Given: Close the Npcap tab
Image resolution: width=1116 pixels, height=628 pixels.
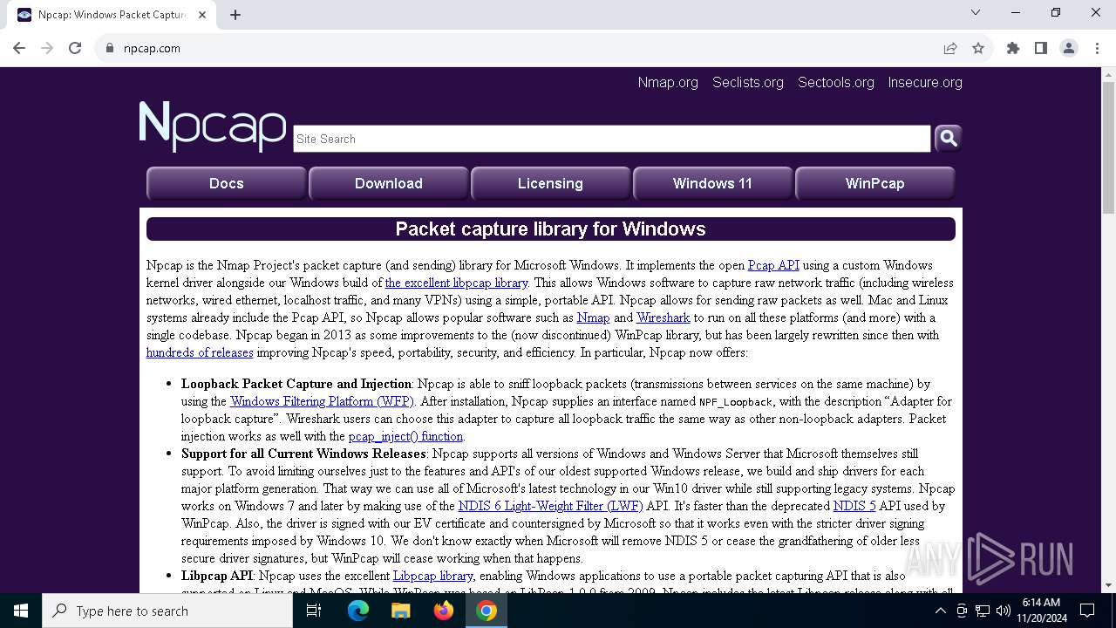Looking at the screenshot, I should coord(203,15).
